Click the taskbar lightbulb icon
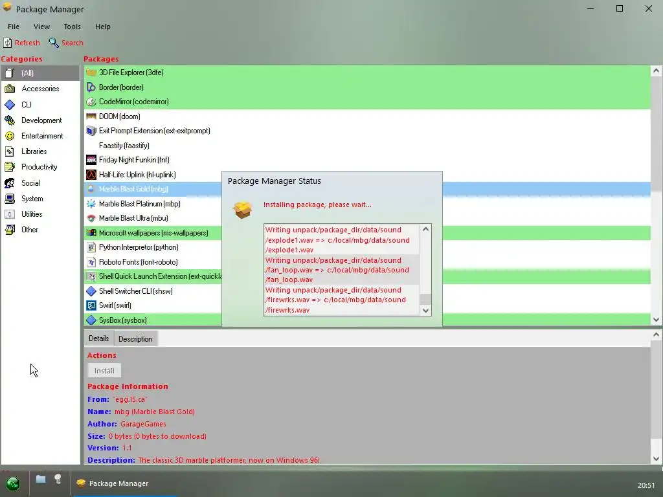This screenshot has height=497, width=663. pyautogui.click(x=58, y=479)
